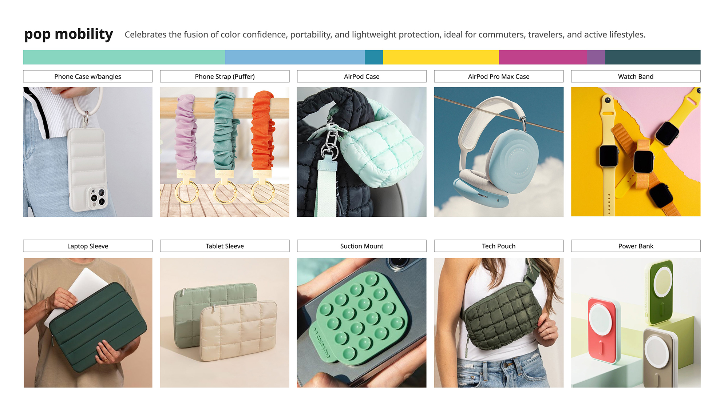The image size is (728, 409).
Task: Open the puffer phone case image
Action: point(88,152)
